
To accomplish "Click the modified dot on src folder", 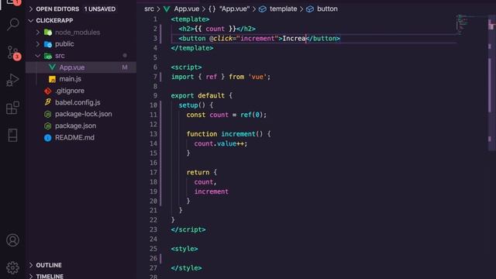I will pos(125,56).
